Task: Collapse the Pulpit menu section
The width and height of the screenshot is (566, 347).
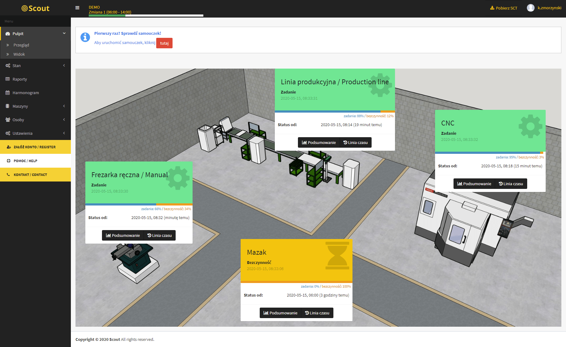Action: 35,34
